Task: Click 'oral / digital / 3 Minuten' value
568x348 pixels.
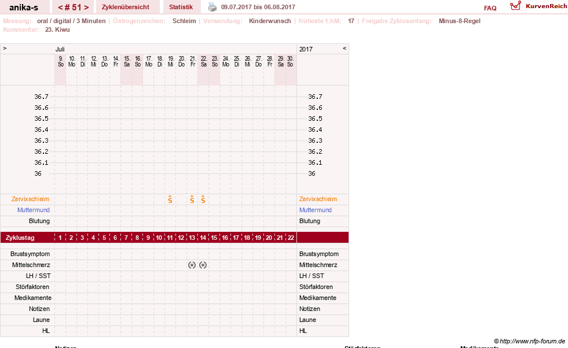Action: click(71, 21)
